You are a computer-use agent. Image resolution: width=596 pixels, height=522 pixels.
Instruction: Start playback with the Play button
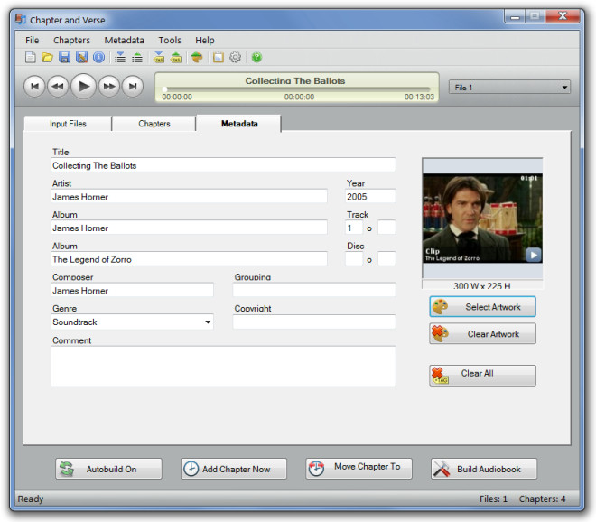click(x=84, y=87)
